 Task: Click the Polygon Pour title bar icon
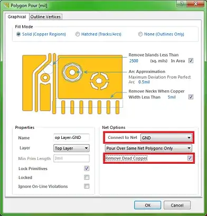[x=6, y=5]
